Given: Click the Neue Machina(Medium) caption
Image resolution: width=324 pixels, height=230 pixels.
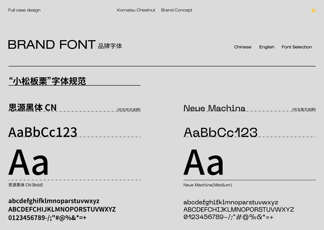Looking at the screenshot, I should [208, 185].
